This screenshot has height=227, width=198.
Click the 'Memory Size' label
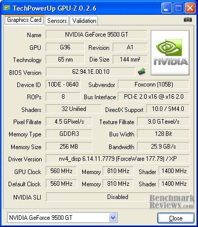(x=26, y=147)
